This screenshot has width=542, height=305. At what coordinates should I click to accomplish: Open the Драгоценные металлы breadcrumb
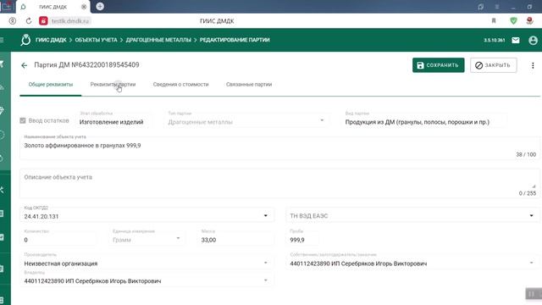click(158, 40)
